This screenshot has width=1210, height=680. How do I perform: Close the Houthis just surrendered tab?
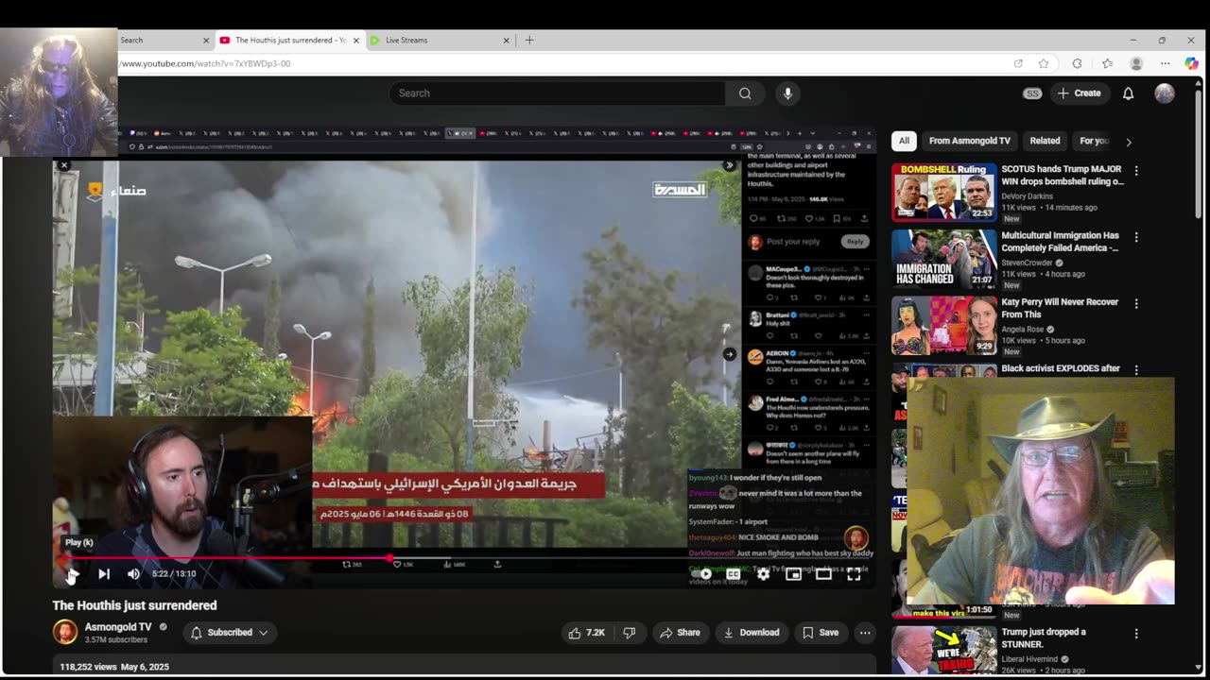(356, 41)
